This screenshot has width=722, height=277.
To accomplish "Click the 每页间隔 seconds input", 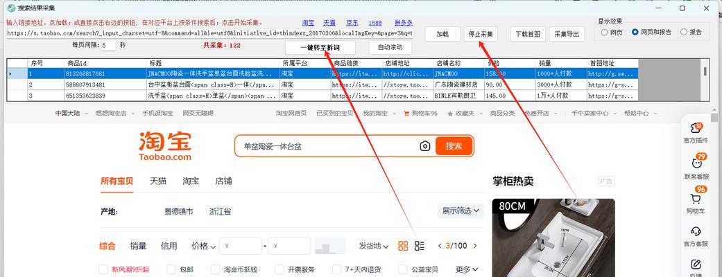I will point(109,46).
